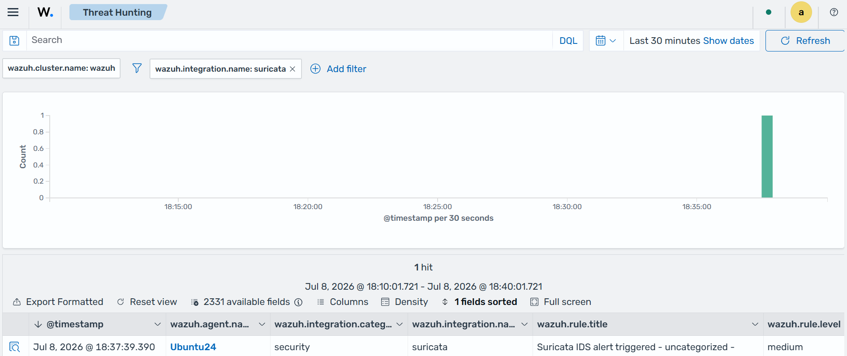Click the Add filter plus button
This screenshot has height=356, width=847.
click(x=338, y=69)
